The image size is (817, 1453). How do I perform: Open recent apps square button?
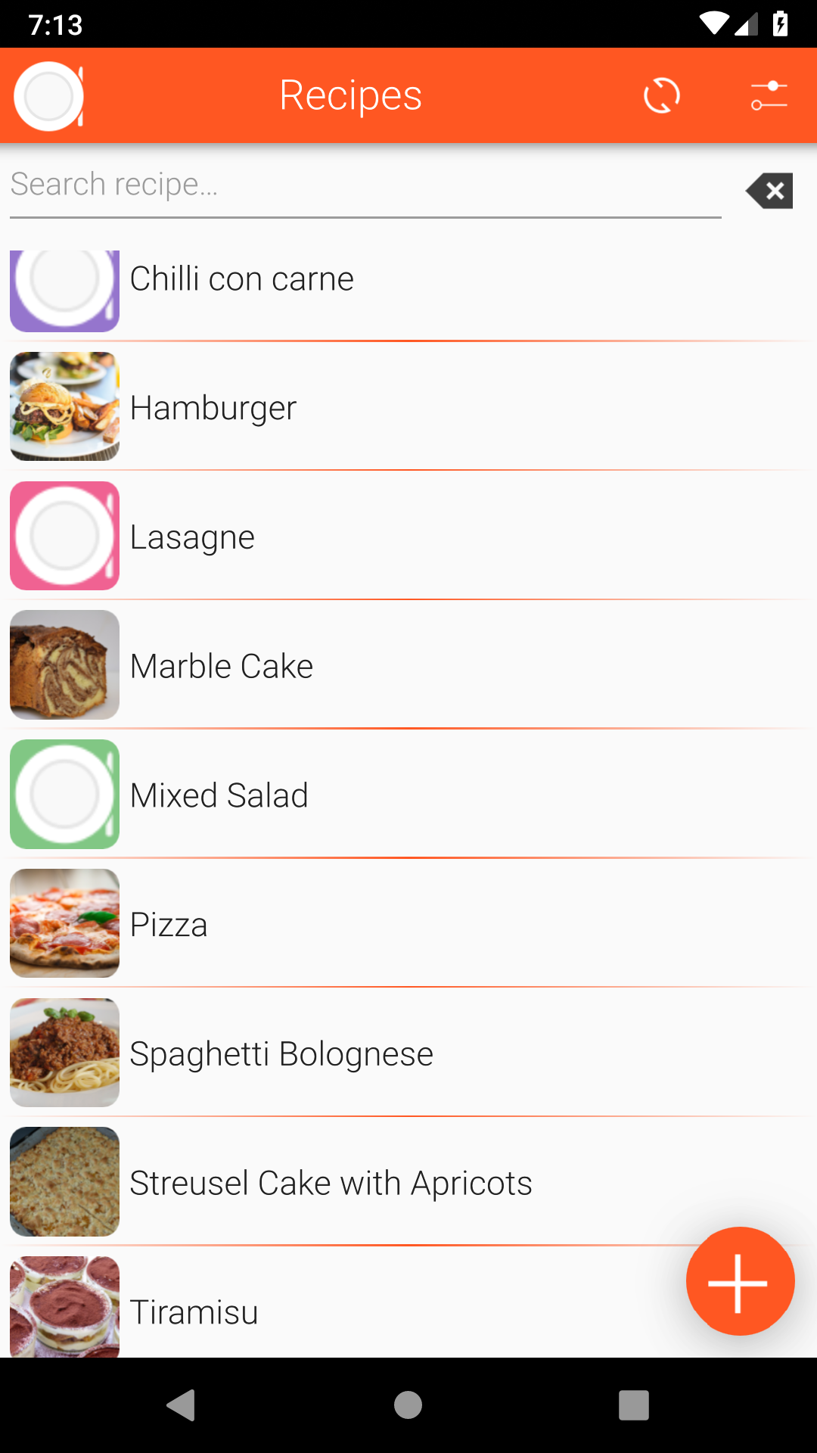coord(634,1405)
